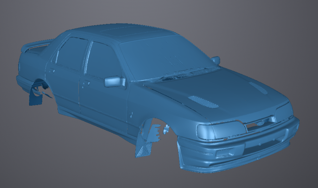318x188 pixels.
Task: Pick the hood vent nearest the camera
Action: (203, 102)
